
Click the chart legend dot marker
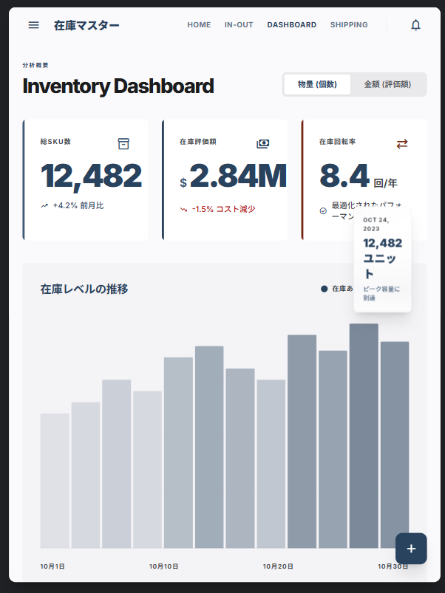(325, 289)
